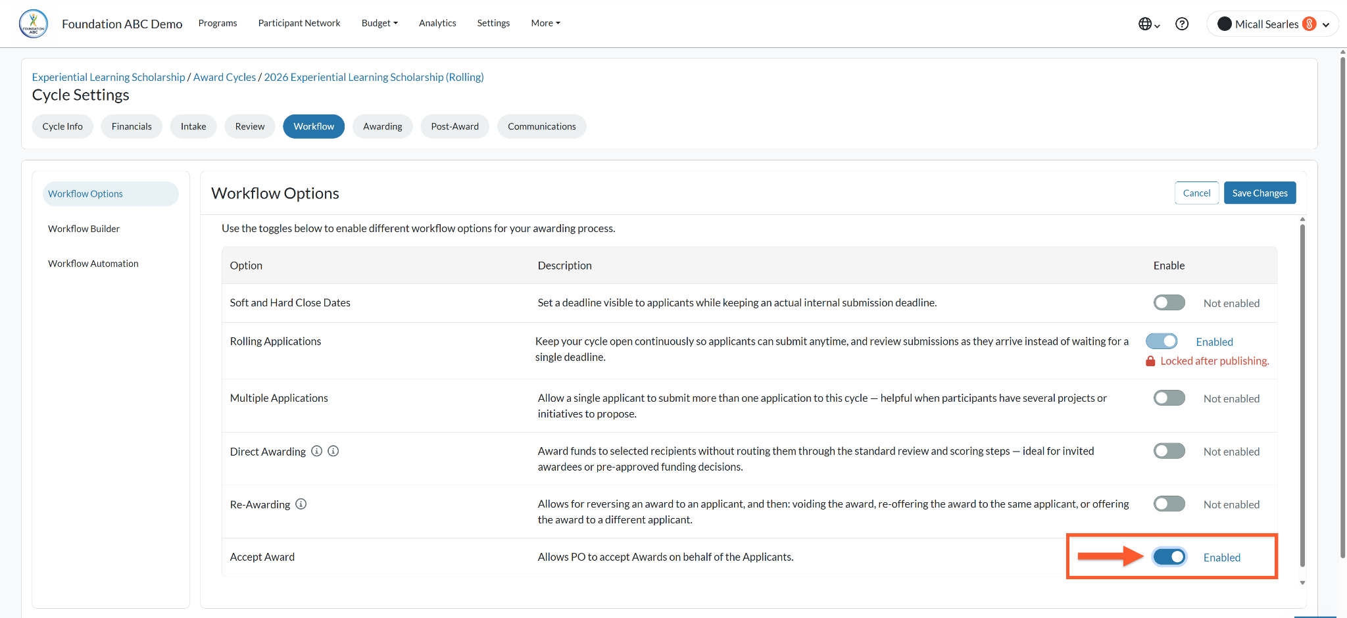Click the Cancel button
The image size is (1347, 618).
coord(1196,193)
